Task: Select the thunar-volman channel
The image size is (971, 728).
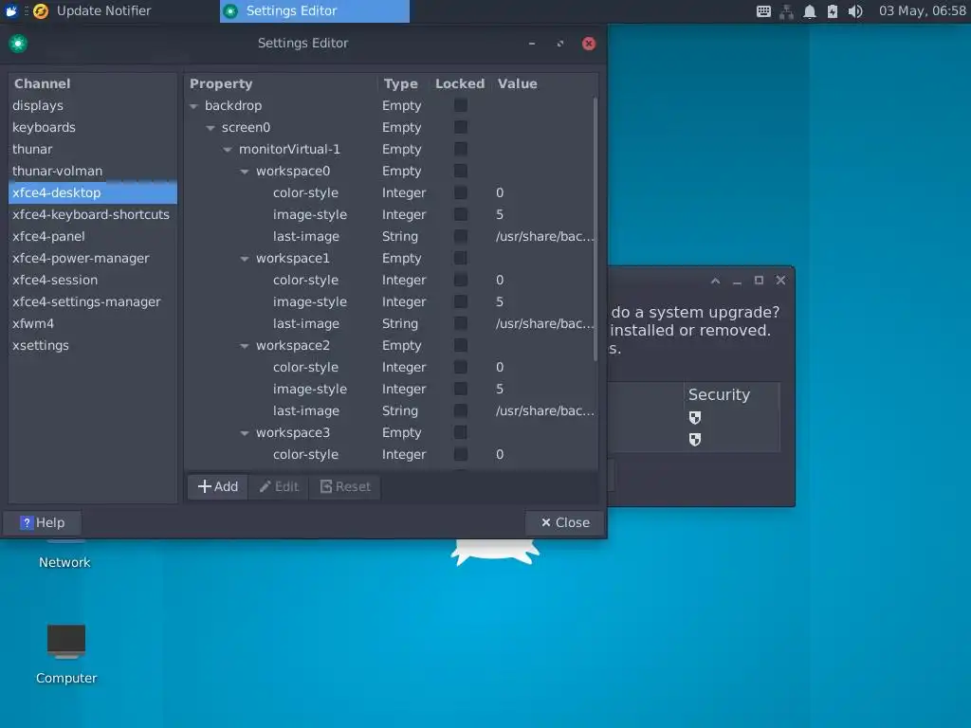Action: 93,171
